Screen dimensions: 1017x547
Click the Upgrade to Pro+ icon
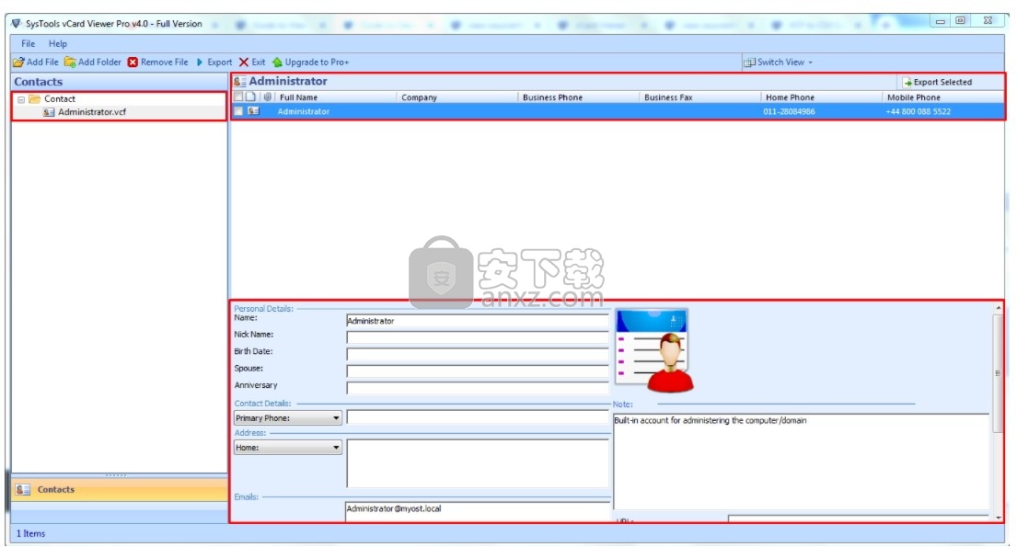[x=278, y=63]
